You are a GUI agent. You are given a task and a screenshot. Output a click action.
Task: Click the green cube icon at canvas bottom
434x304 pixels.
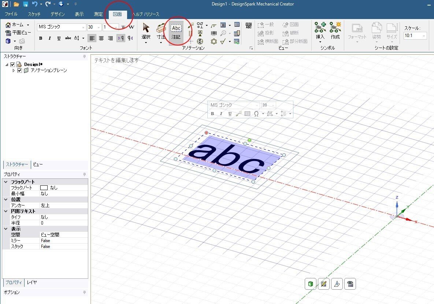click(311, 284)
